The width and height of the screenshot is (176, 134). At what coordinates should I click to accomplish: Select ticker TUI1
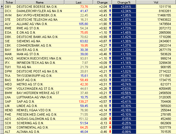click(x=8, y=67)
